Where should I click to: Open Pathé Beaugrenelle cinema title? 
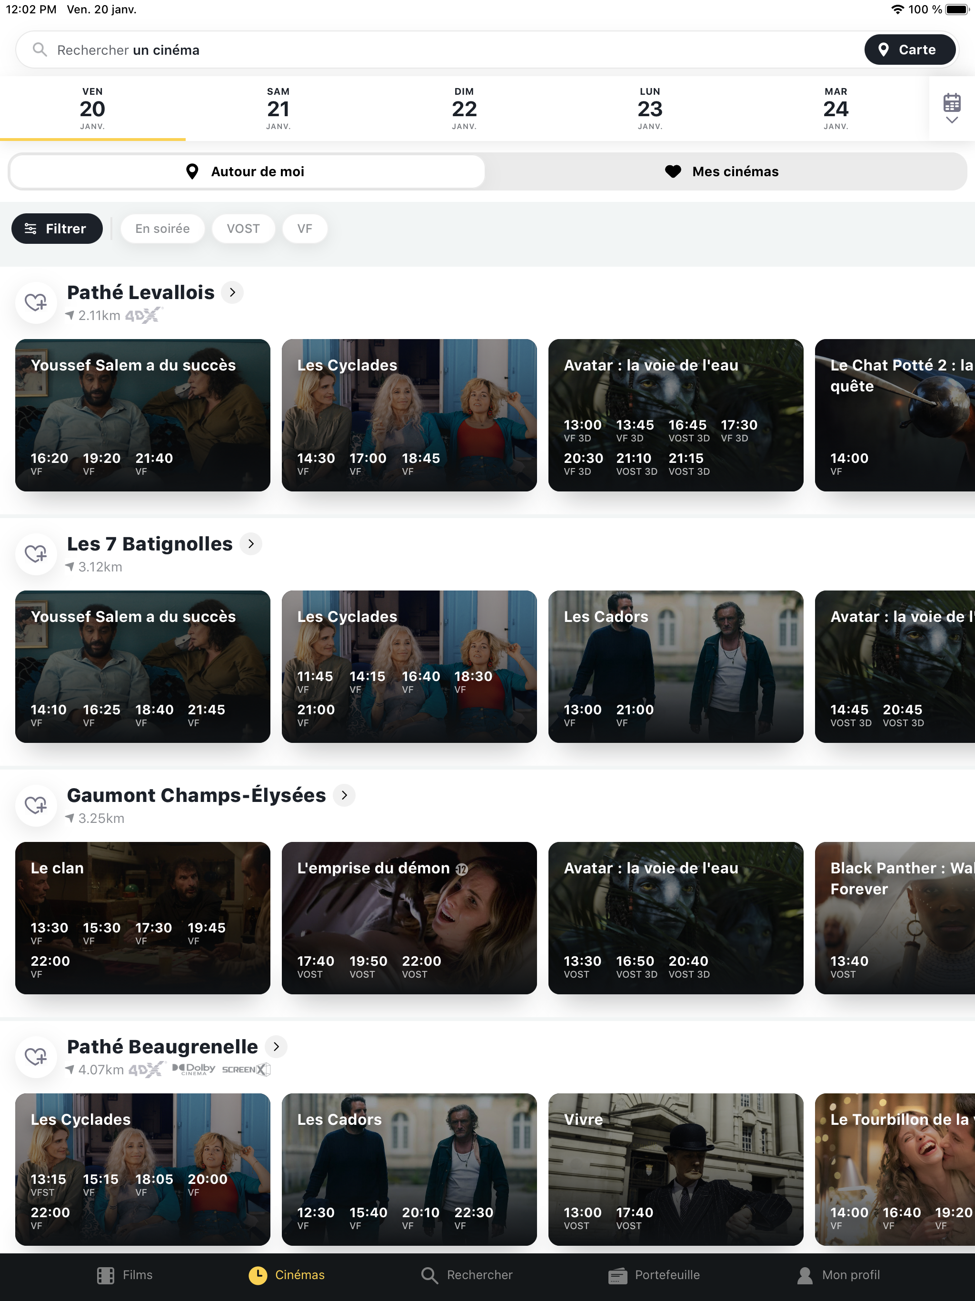[162, 1047]
